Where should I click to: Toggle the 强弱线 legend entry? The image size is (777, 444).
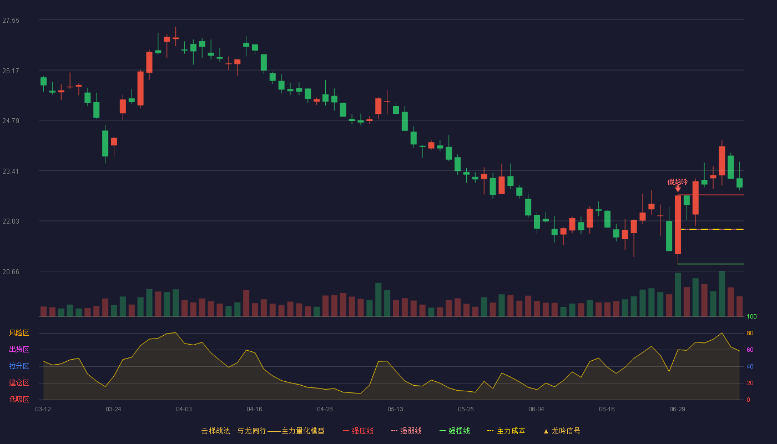pos(406,431)
